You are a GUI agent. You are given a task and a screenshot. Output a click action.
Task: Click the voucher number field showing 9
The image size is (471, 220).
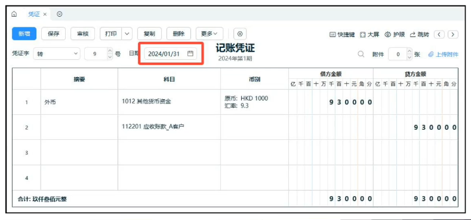(x=96, y=54)
